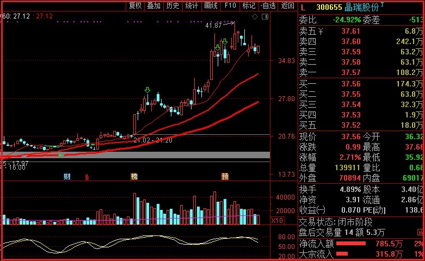Viewport: 425px width, 261px height.
Task: Click the 20.76 price axis label
Action: coord(286,136)
